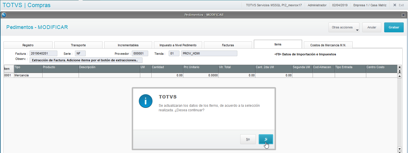Click the Vlr. Total column header
Screen dimensions: 408x153
pos(237,69)
